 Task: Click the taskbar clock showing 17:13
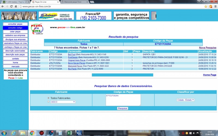210,133
